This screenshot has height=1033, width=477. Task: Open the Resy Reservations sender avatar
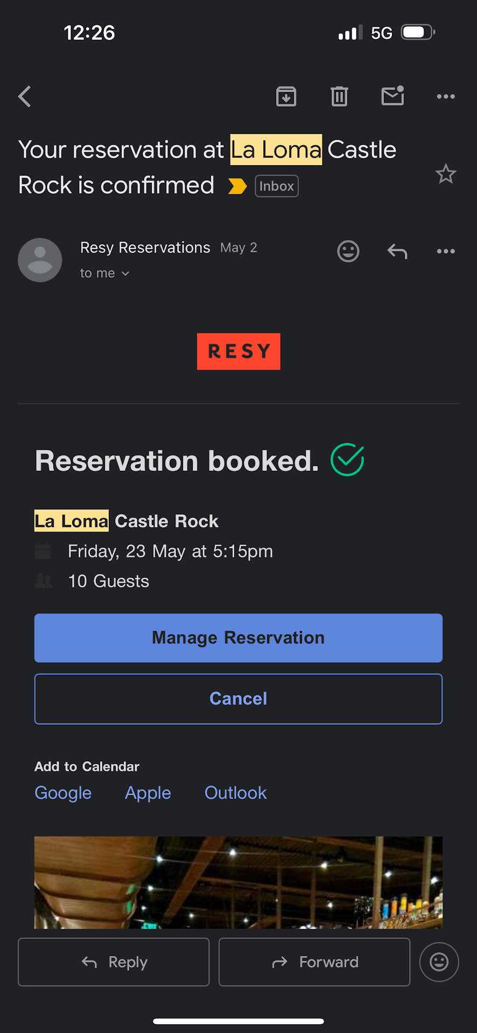40,260
